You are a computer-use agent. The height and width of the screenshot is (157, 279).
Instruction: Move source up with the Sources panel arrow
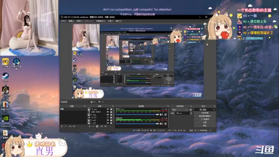pyautogui.click(x=101, y=126)
